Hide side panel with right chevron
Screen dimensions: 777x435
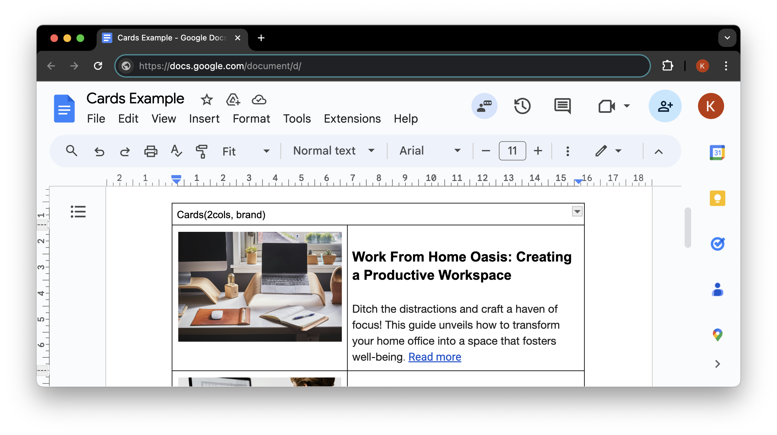click(x=717, y=364)
